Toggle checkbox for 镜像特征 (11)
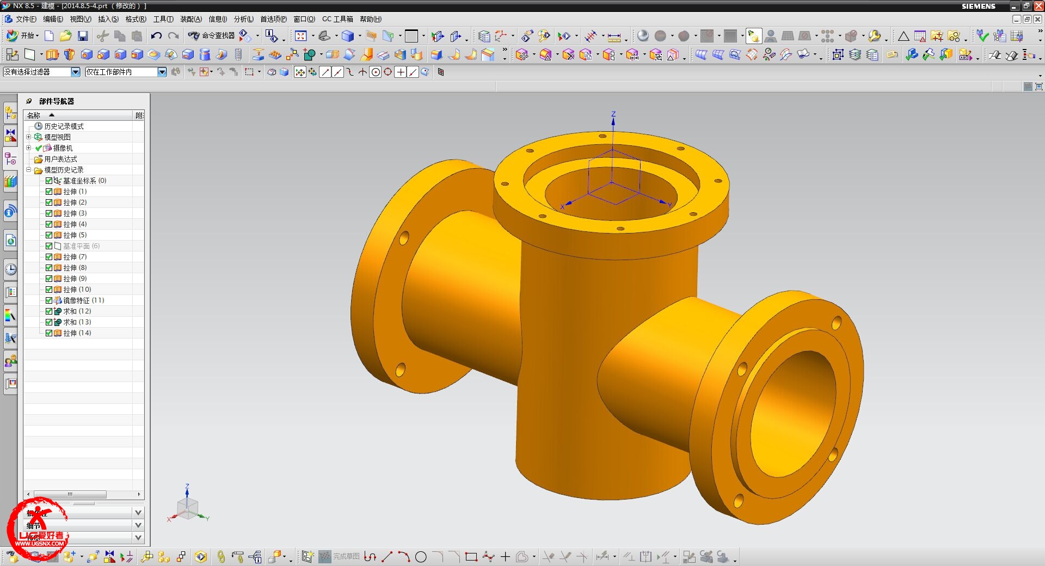The width and height of the screenshot is (1045, 566). (x=49, y=300)
